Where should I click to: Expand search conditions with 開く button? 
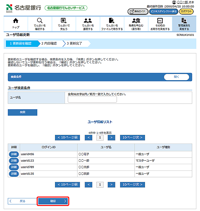[176, 77]
